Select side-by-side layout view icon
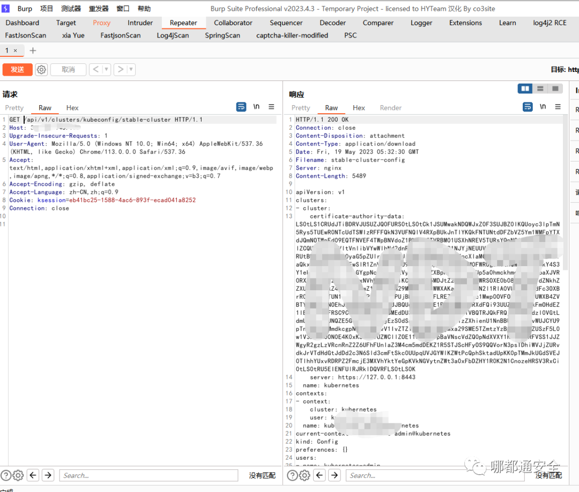Screen dimensions: 579x492 pos(525,89)
